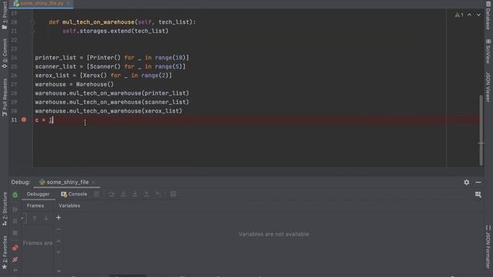Click self.storages.extend(tech_list) line

tap(116, 31)
